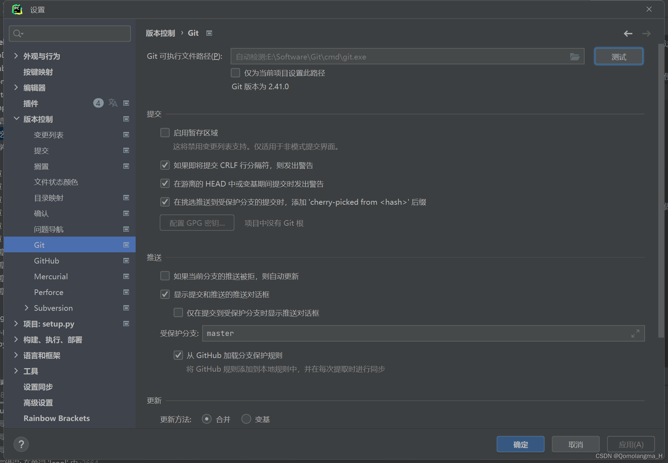The height and width of the screenshot is (463, 668).
Task: Collapse the 版本控制 tree section
Action: 16,119
